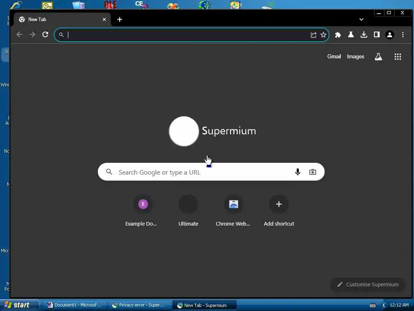Search by image with the camera icon

pos(313,172)
